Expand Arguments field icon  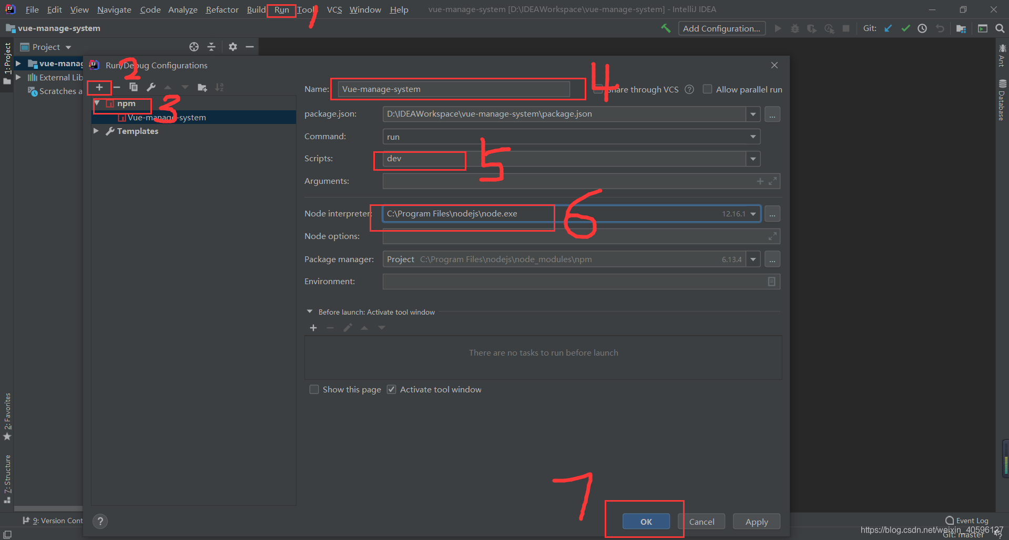[x=772, y=181]
